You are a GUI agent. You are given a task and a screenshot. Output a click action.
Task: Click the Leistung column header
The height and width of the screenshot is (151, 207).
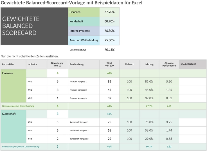click(149, 65)
